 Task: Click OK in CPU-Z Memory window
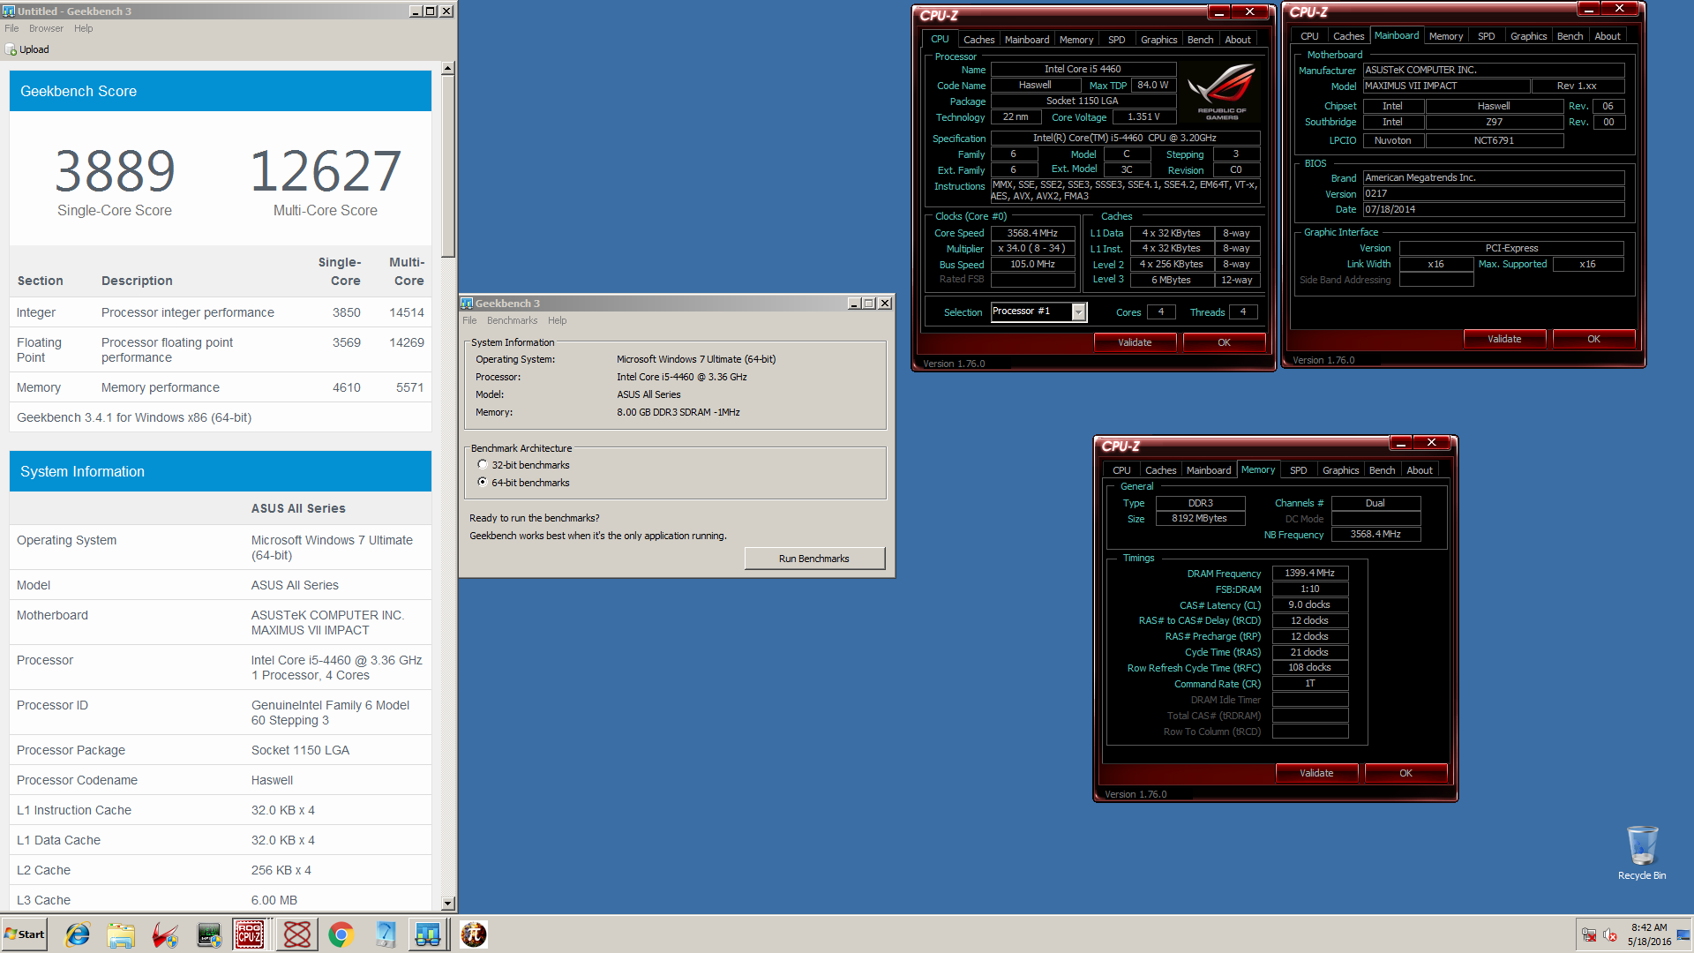(x=1405, y=773)
